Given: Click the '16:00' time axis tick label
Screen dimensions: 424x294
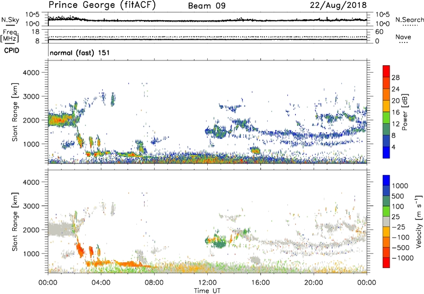Looking at the screenshot, I should click(x=260, y=283).
